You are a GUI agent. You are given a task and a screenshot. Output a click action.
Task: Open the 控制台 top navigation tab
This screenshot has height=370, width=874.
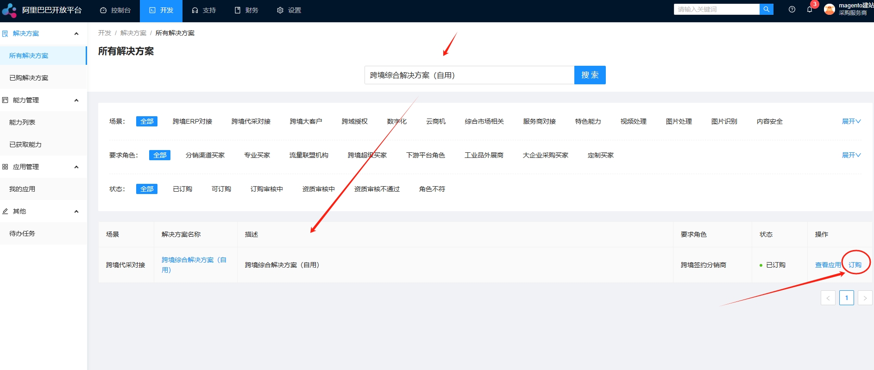[x=116, y=10]
